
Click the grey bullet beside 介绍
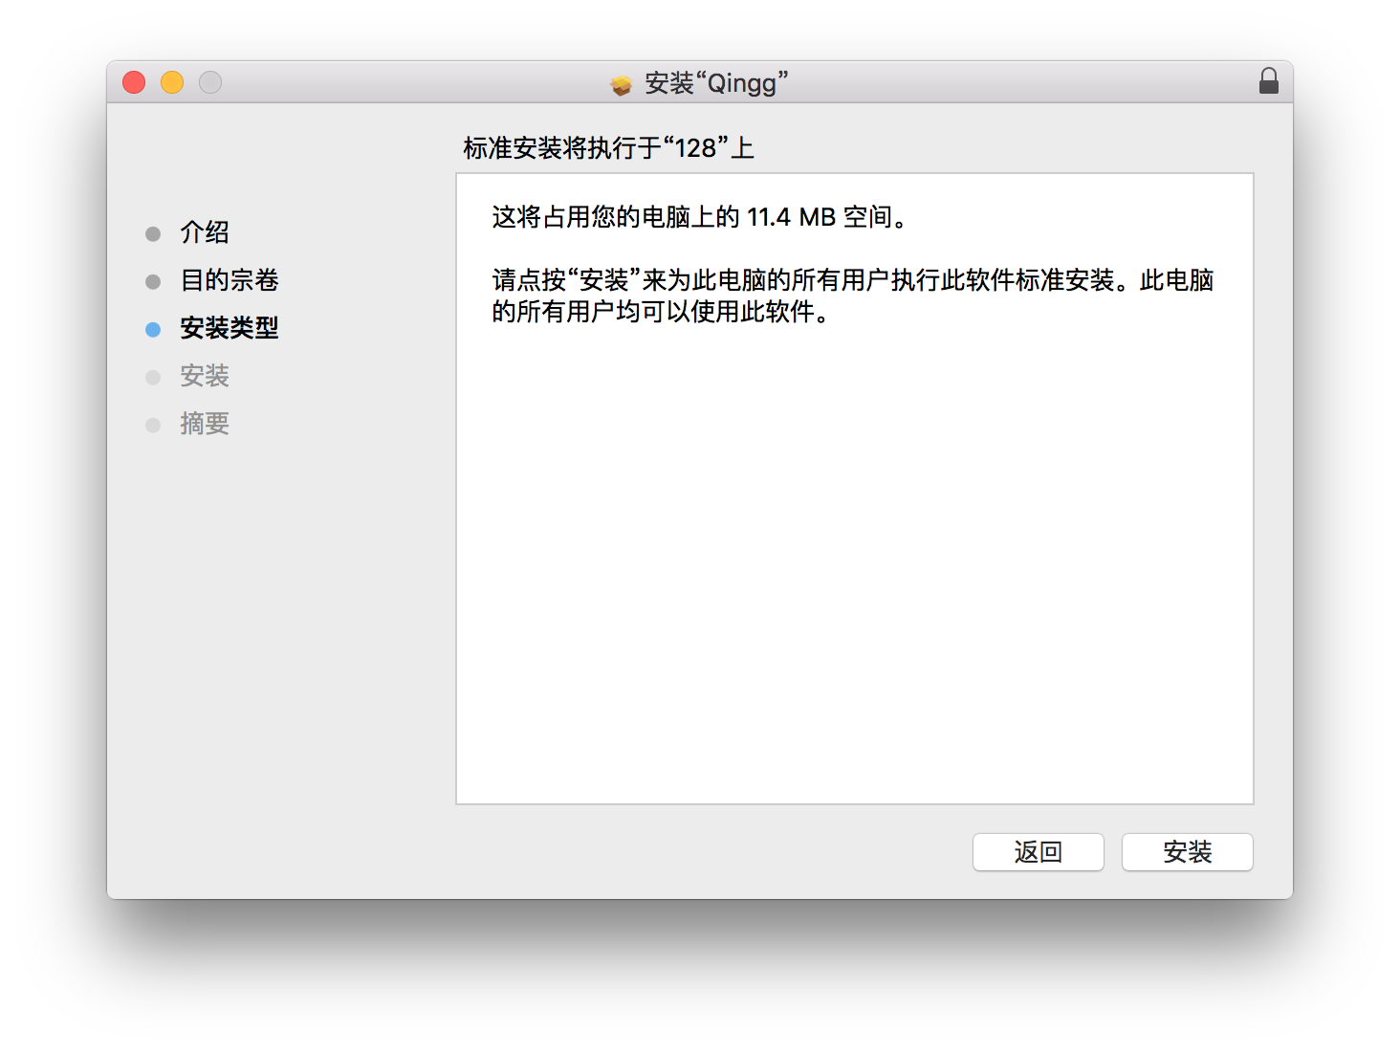tap(153, 234)
